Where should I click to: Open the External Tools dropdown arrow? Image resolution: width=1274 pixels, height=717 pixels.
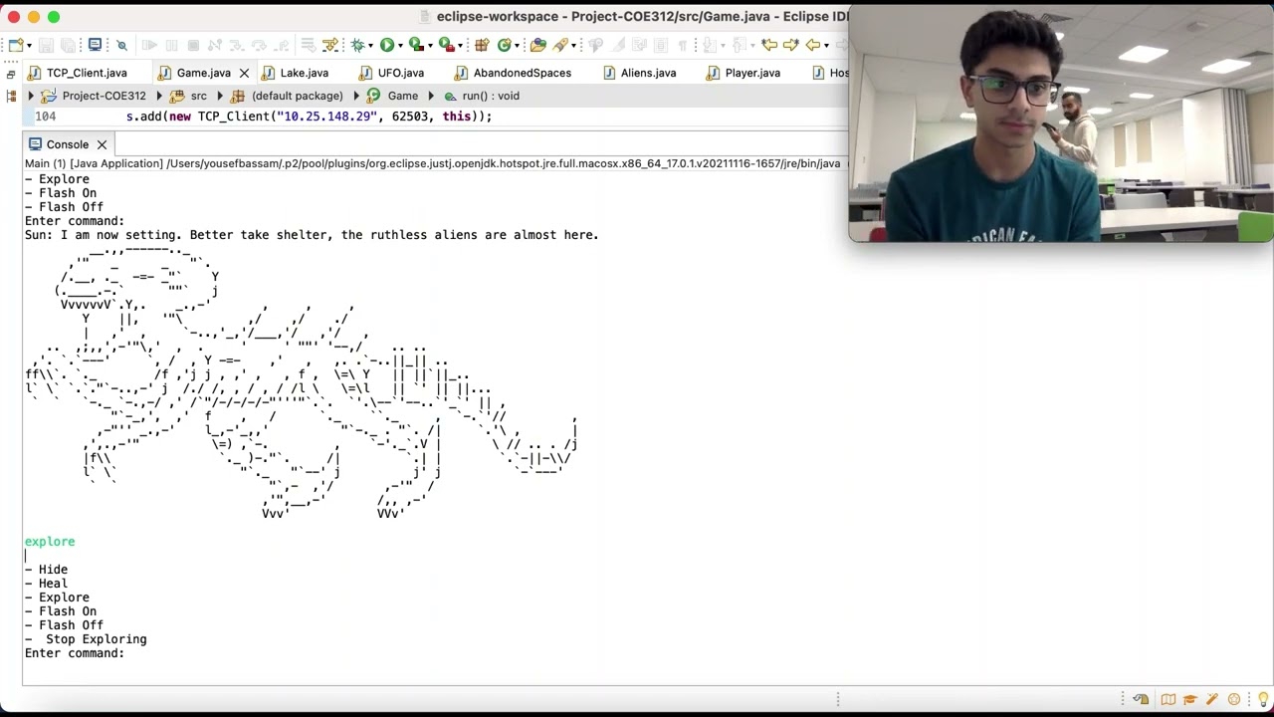[461, 45]
